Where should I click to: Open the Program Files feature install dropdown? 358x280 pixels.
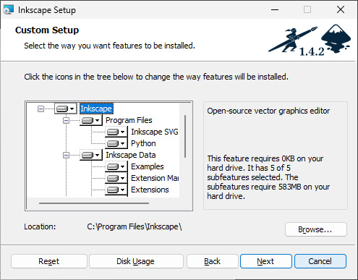coord(91,120)
